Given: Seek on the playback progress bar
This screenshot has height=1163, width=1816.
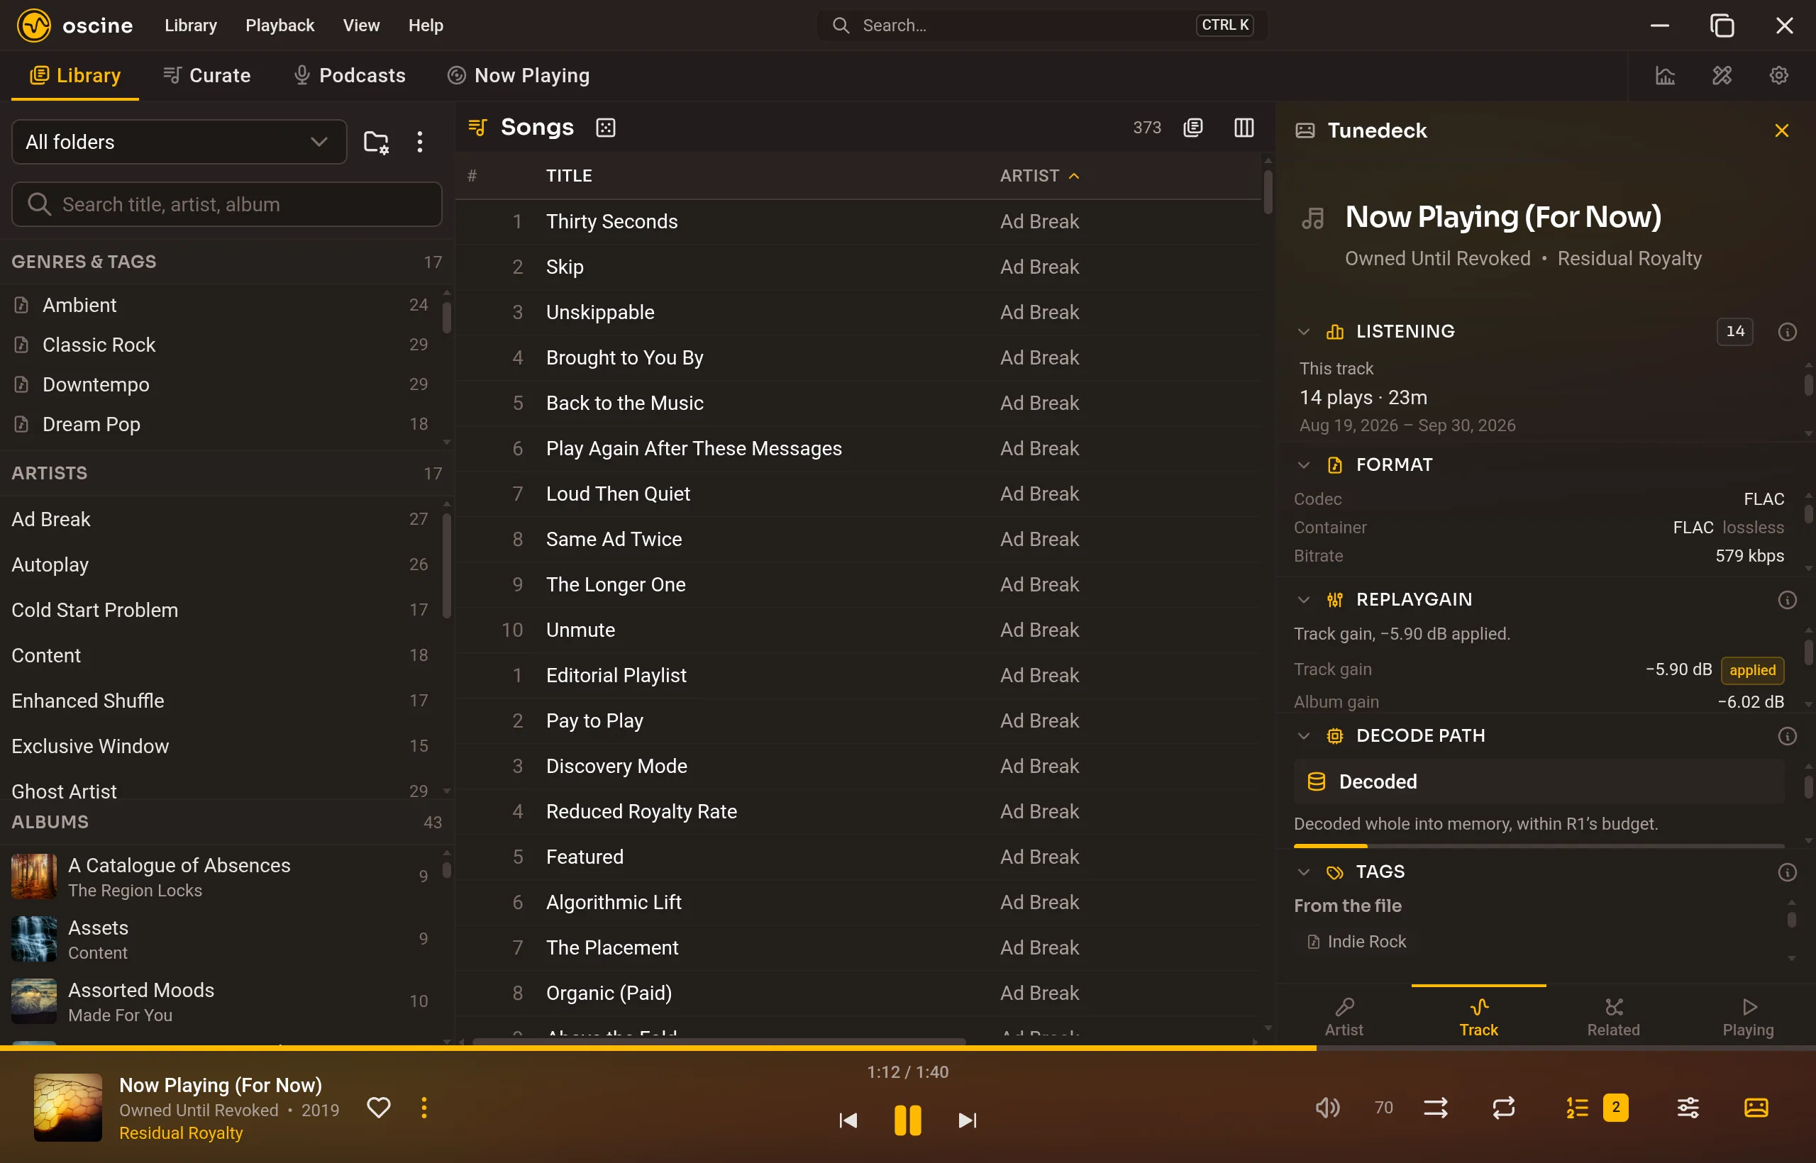Looking at the screenshot, I should 907,1048.
